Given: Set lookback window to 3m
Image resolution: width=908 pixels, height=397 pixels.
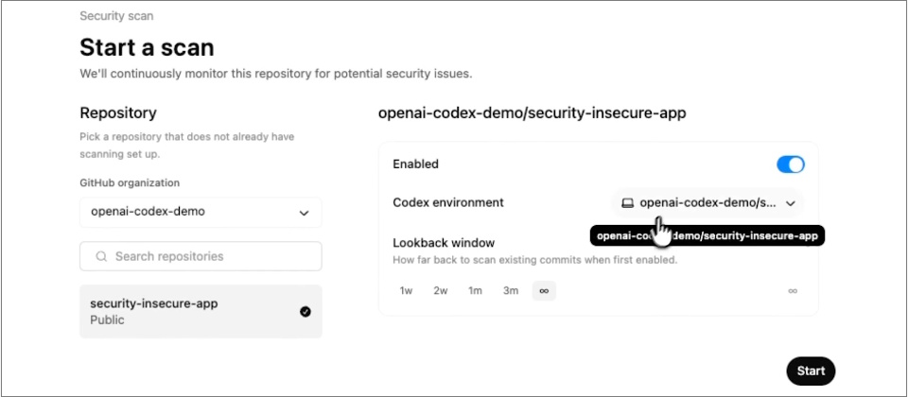Looking at the screenshot, I should (511, 291).
